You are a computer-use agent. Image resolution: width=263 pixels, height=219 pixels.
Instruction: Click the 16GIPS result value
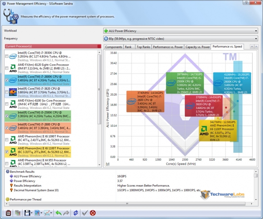tap(122, 176)
